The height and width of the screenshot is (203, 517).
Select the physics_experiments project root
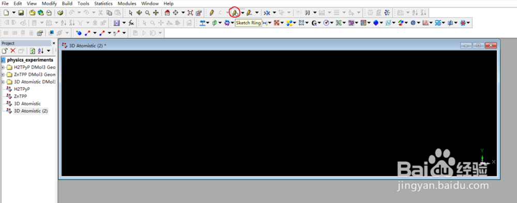click(30, 60)
